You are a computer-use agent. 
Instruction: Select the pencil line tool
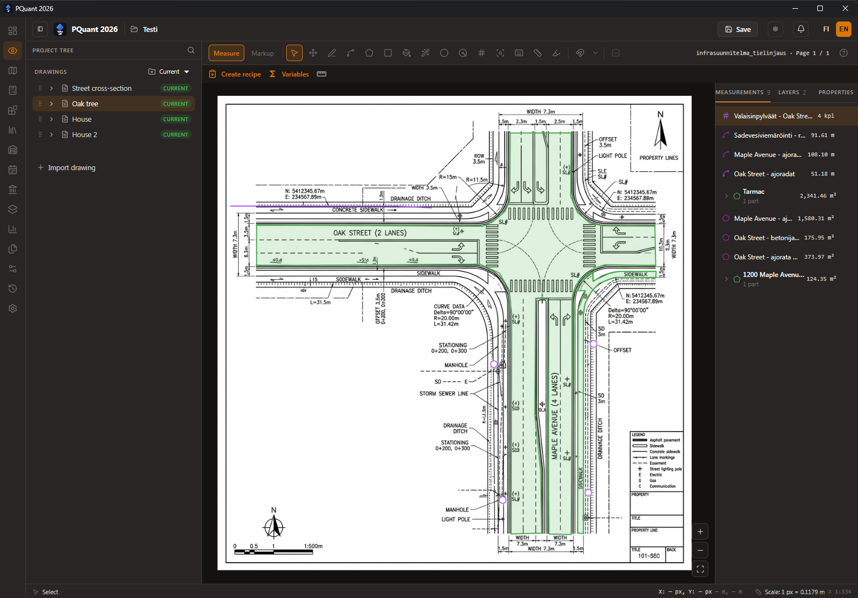click(332, 53)
